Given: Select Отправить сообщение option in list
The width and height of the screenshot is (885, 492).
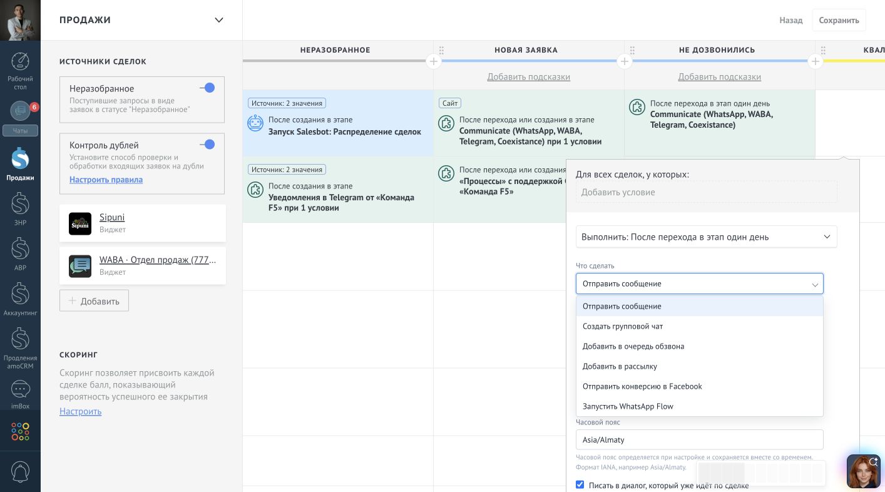Looking at the screenshot, I should pos(700,306).
